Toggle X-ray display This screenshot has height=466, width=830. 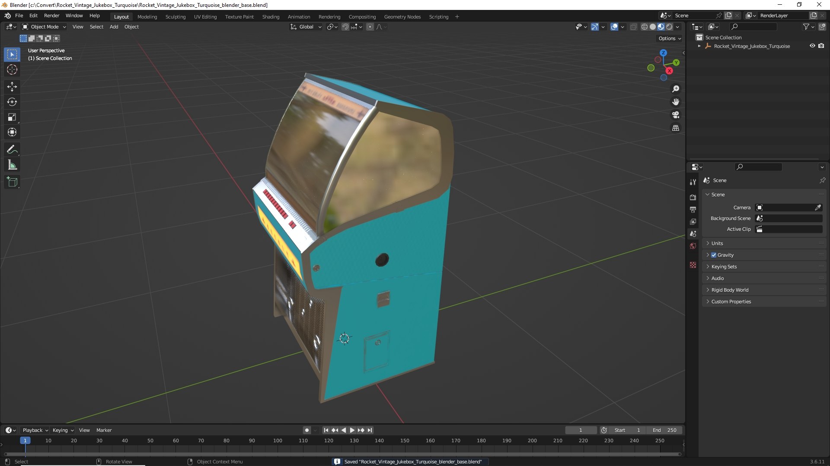click(x=634, y=27)
